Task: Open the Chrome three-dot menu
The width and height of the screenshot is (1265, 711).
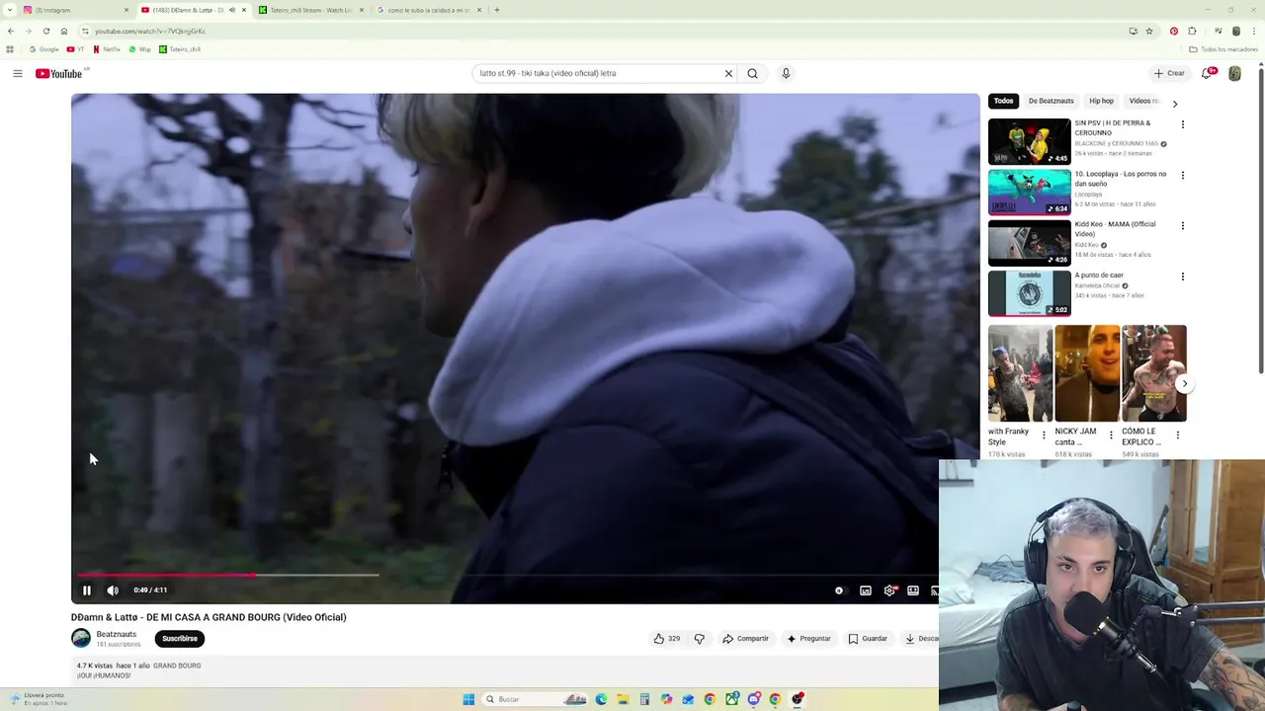Action: (1253, 31)
